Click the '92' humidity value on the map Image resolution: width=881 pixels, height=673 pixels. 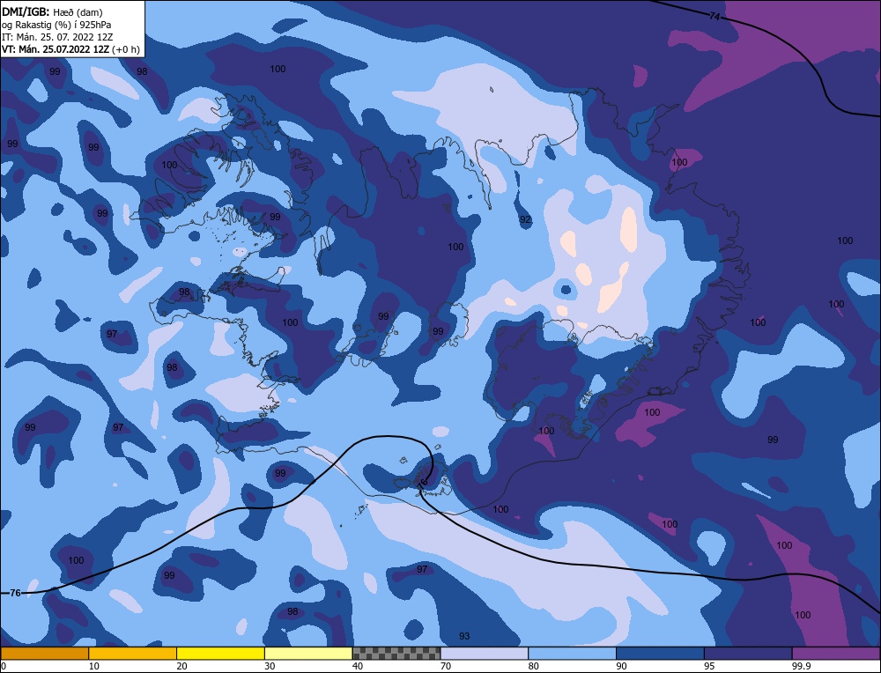[x=525, y=219]
